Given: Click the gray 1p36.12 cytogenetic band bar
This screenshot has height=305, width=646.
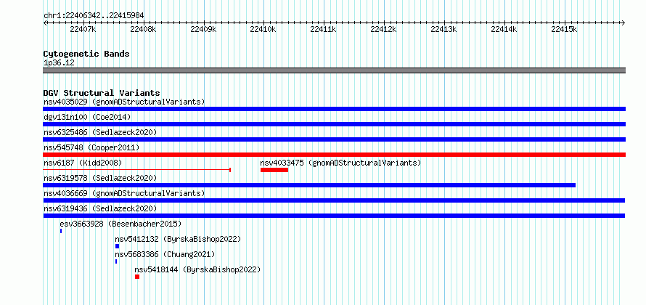Looking at the screenshot, I should [334, 70].
